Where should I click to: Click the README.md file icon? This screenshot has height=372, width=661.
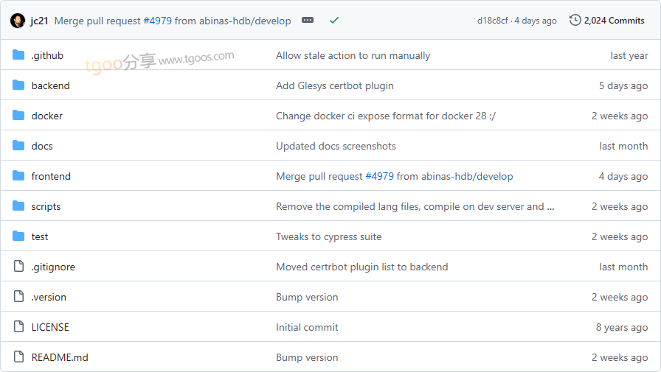(x=18, y=357)
